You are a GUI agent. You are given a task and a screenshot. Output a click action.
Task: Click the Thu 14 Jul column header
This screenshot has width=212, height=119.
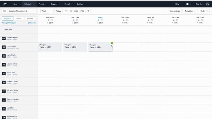[x=125, y=18]
